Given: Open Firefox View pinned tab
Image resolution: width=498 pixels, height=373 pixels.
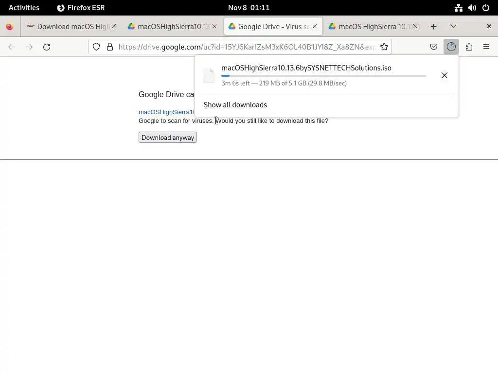Looking at the screenshot, I should click(10, 27).
